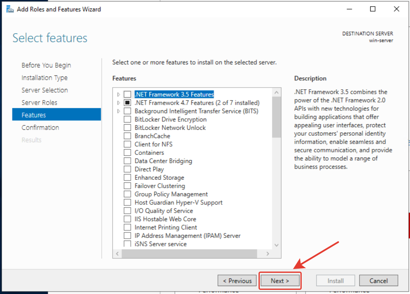Switch to the Server Selection step

[x=45, y=90]
